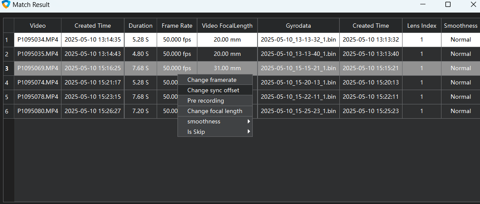Expand the smoothness submenu arrow
480x204 pixels.
(248, 121)
